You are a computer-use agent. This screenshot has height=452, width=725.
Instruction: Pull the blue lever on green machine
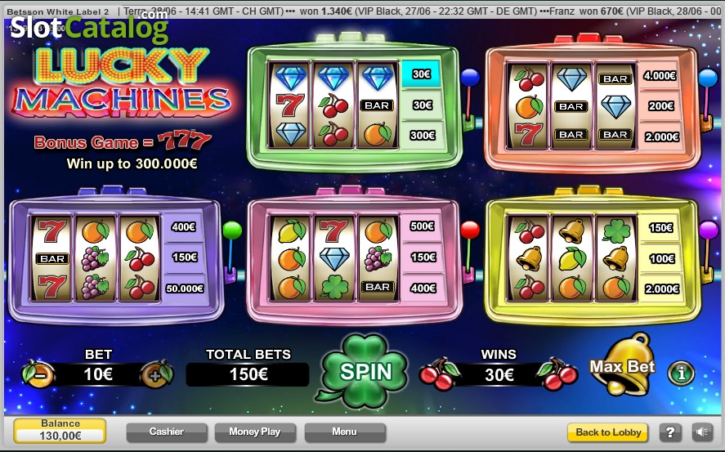coord(469,97)
